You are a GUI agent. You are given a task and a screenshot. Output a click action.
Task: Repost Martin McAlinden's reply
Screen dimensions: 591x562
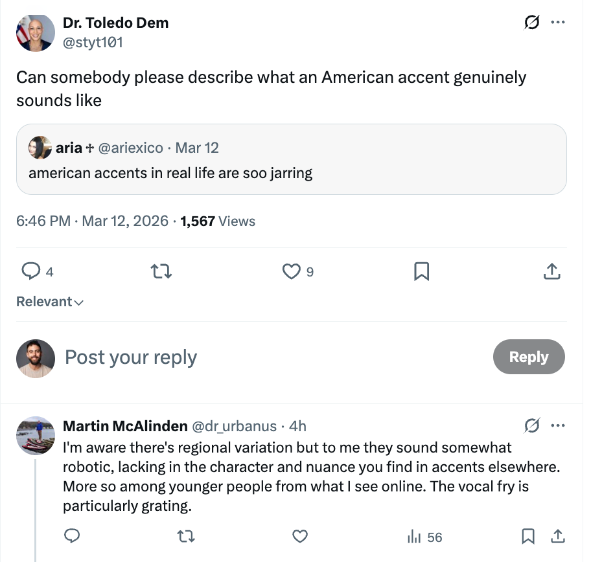[x=186, y=537]
